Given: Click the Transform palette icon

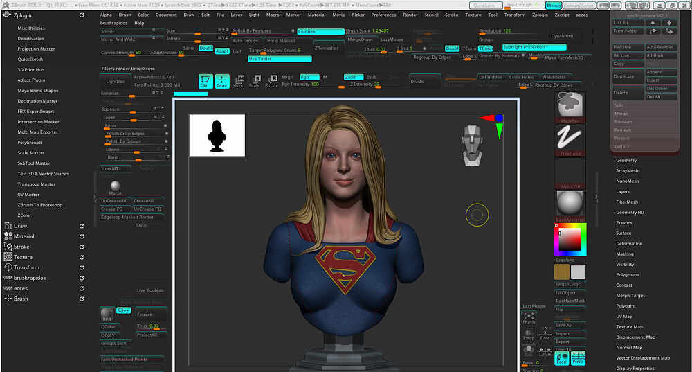Looking at the screenshot, I should [8, 267].
